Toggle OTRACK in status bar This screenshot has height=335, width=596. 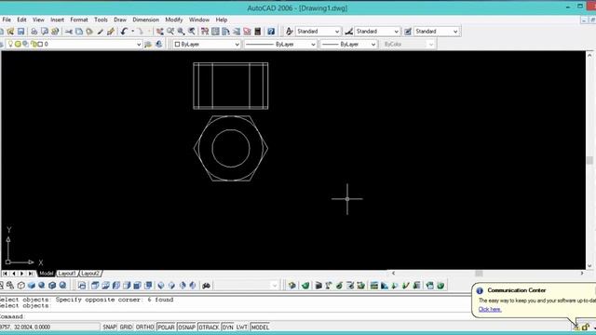pyautogui.click(x=209, y=327)
